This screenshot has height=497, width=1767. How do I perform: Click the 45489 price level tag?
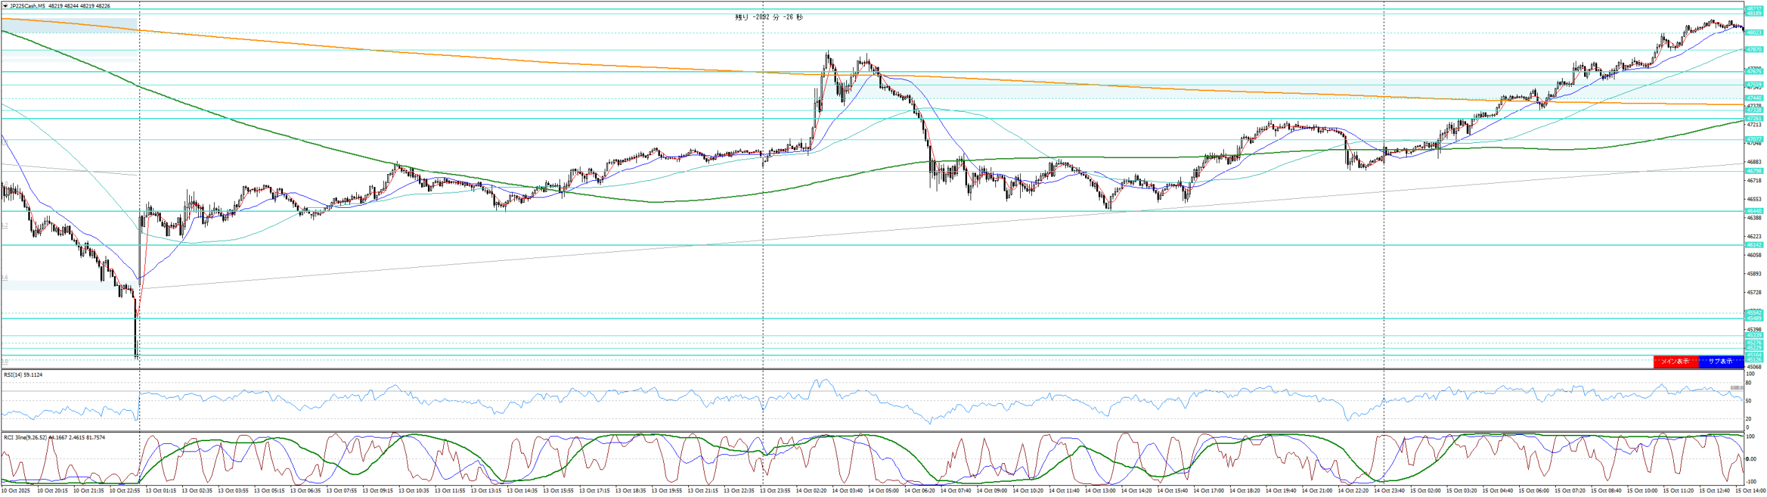1754,318
